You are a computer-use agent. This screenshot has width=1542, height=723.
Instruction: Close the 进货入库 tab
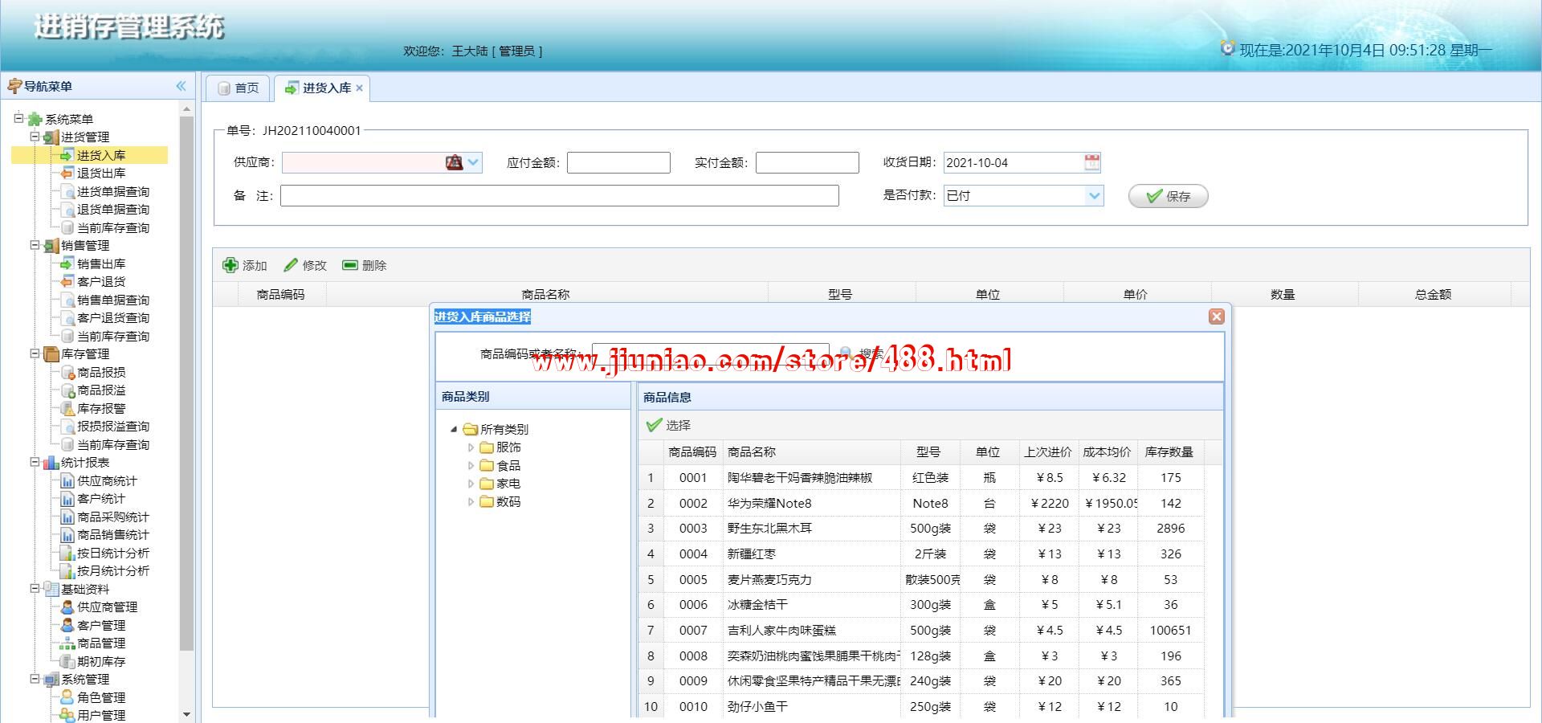pyautogui.click(x=359, y=88)
